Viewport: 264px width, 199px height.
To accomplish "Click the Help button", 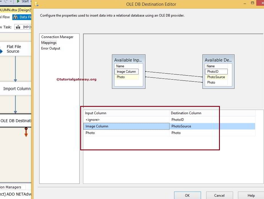I will [251, 195].
